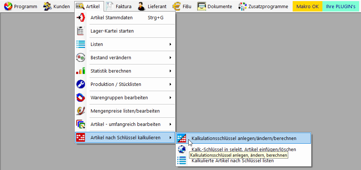
Task: Click the globe icon beside Kalk.-Schlüssel in selekt. Artikel
Action: point(182,149)
